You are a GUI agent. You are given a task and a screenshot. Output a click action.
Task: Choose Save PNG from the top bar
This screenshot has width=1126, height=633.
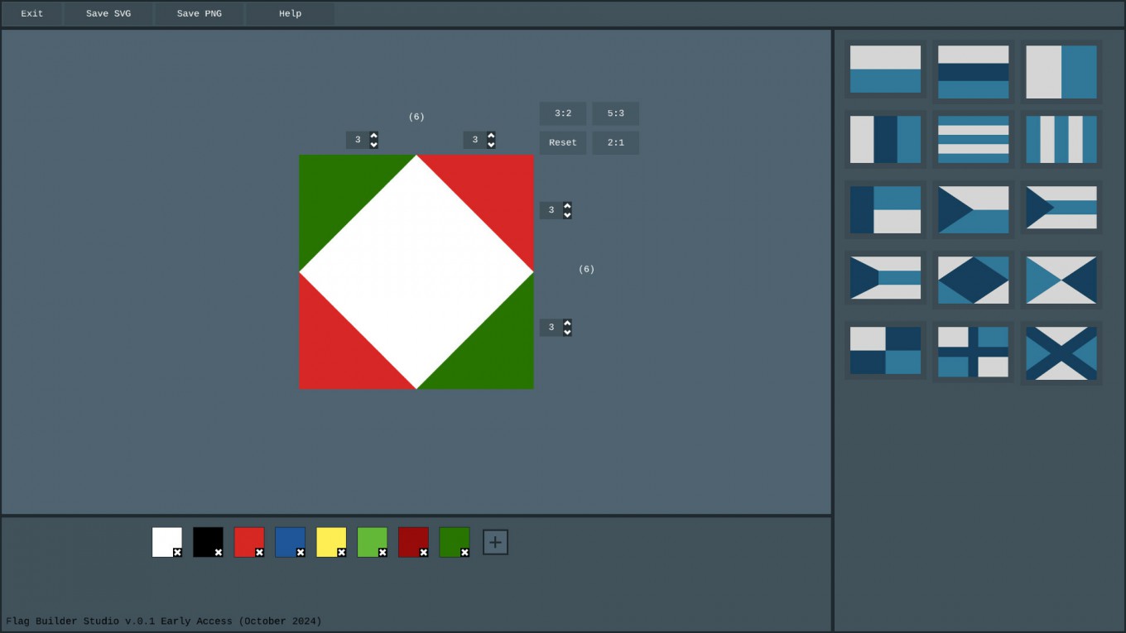tap(200, 13)
